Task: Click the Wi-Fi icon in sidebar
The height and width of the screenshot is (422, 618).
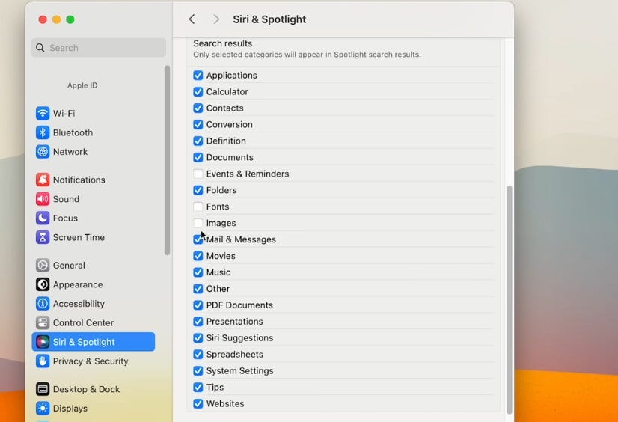Action: pyautogui.click(x=43, y=114)
